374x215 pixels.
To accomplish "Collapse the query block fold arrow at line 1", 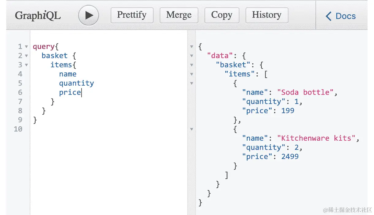I will click(26, 47).
